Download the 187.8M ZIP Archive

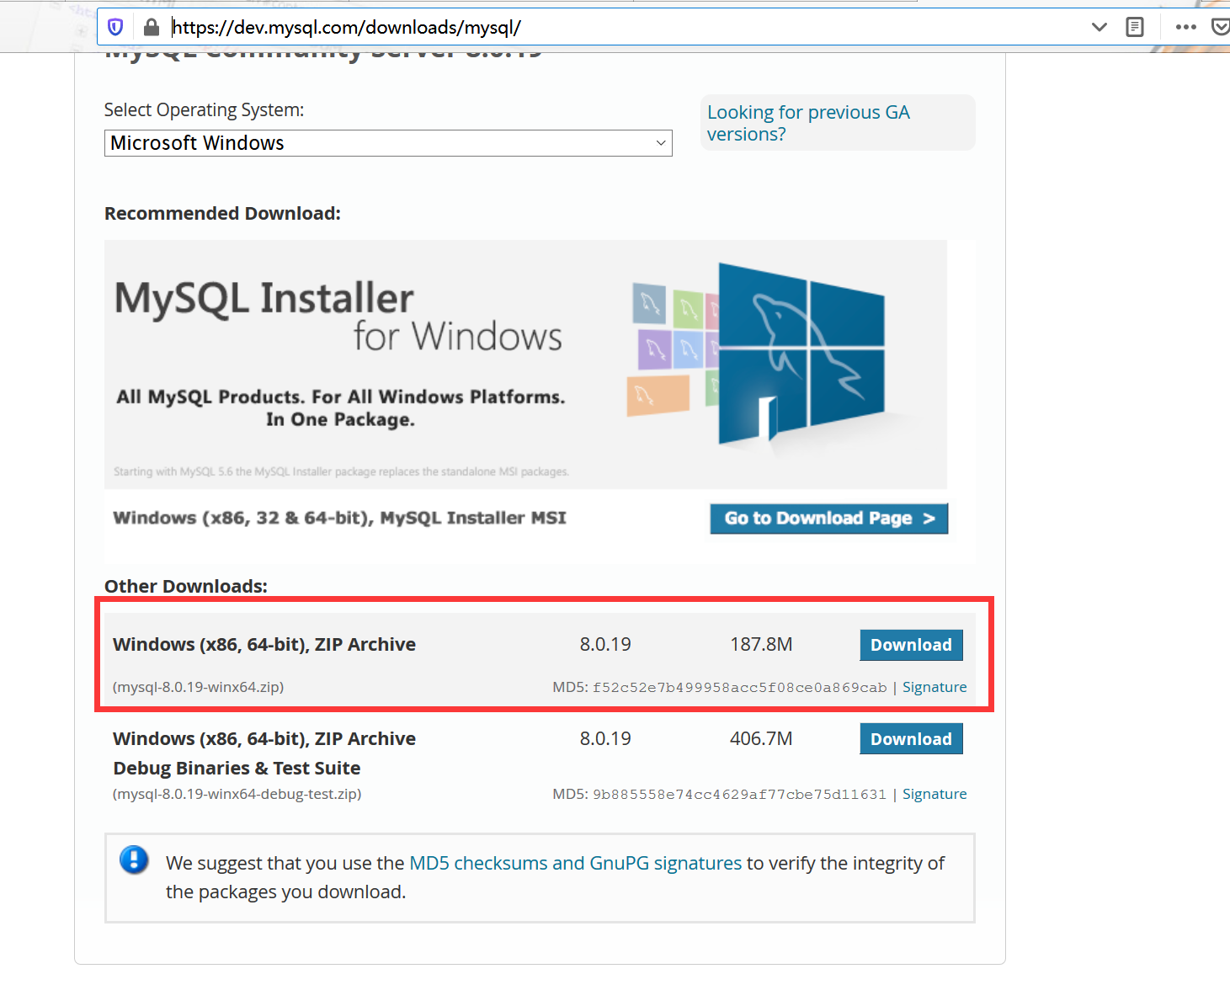click(x=911, y=645)
